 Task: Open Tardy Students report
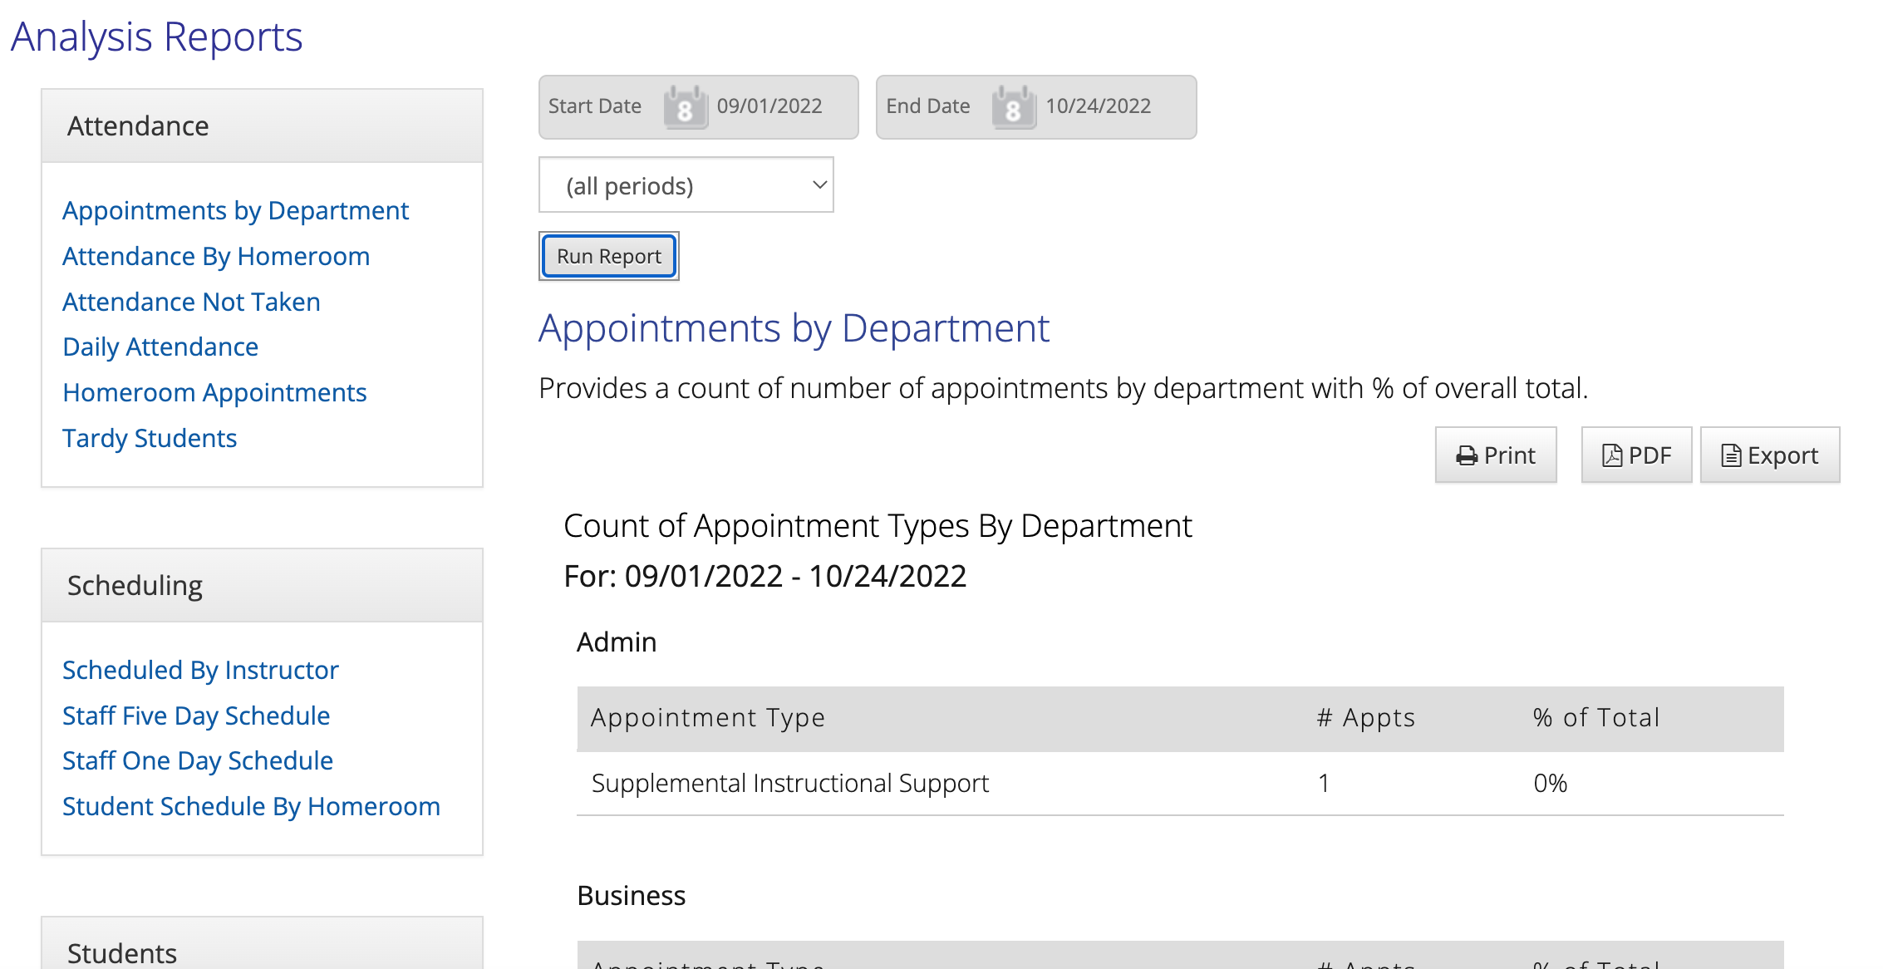coord(150,438)
